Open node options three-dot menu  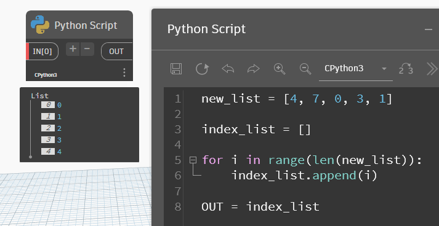click(x=124, y=72)
